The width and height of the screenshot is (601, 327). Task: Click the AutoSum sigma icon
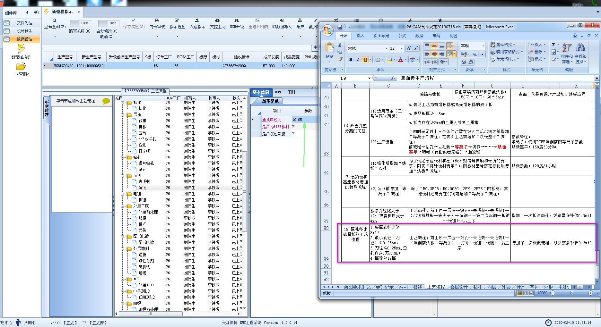tap(553, 45)
